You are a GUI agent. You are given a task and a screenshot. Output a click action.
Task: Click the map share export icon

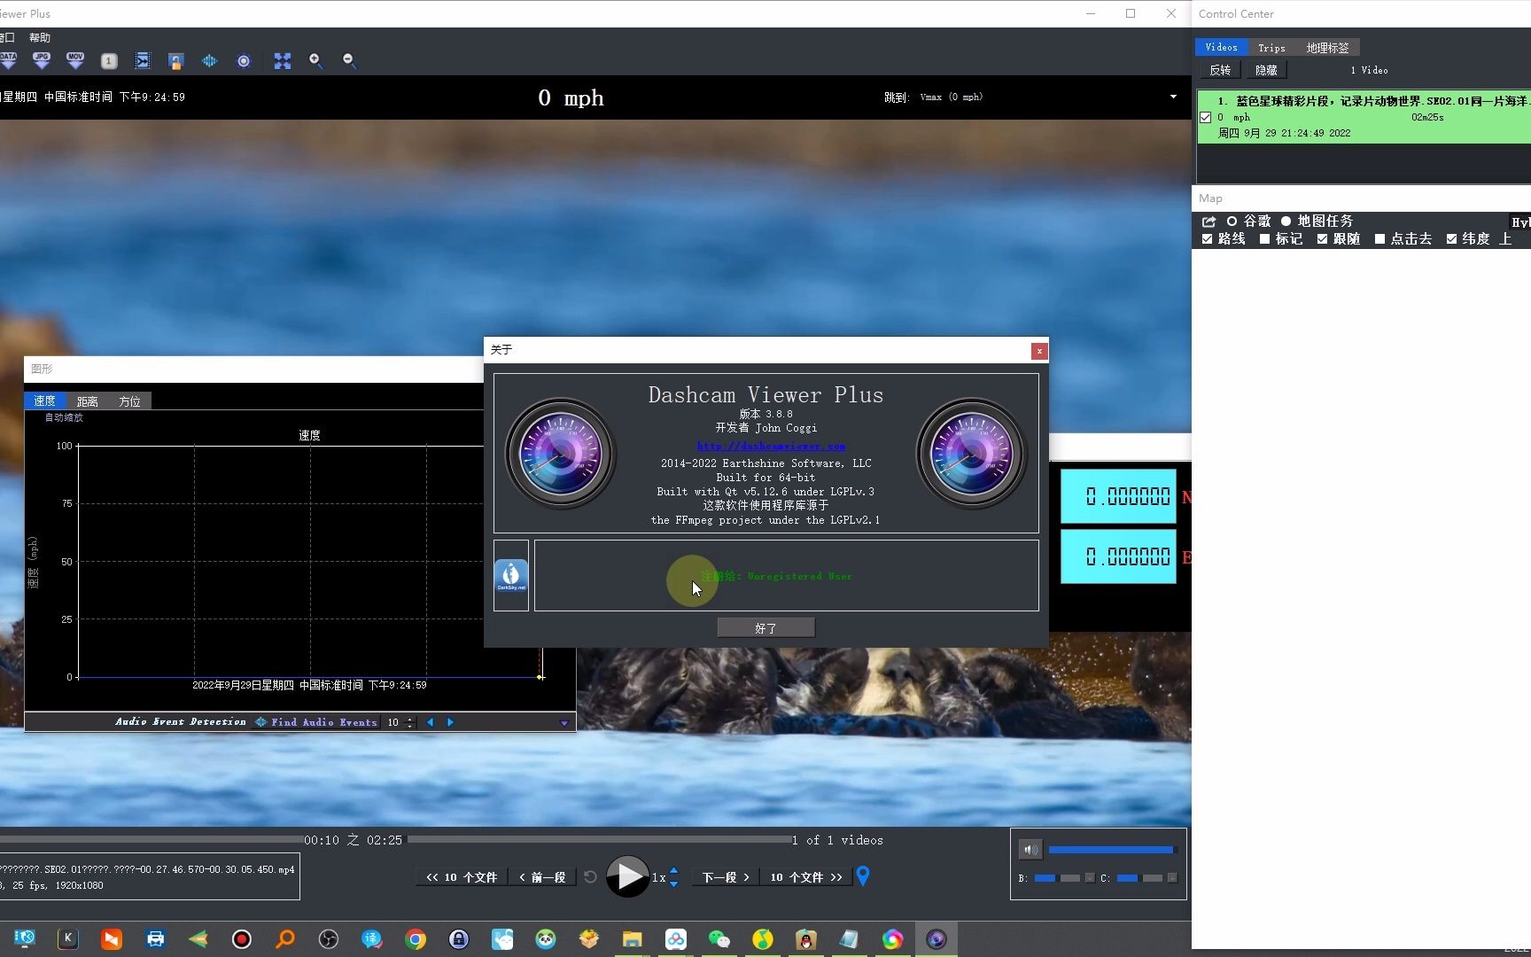tap(1208, 222)
